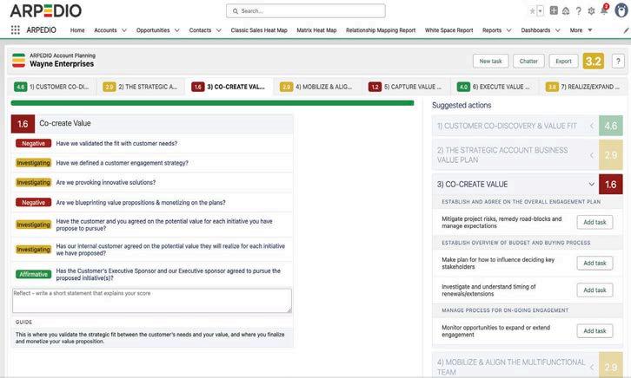Click 'Have we validated the fit with customer needs?'
This screenshot has height=378, width=631.
click(116, 143)
